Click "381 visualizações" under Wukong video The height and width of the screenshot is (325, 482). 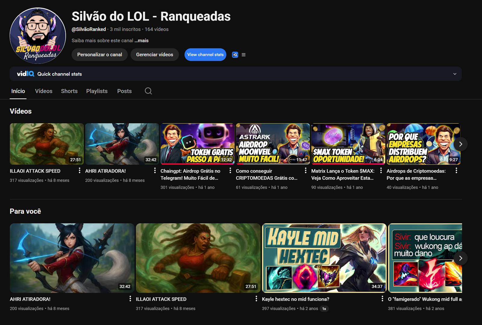click(x=405, y=309)
